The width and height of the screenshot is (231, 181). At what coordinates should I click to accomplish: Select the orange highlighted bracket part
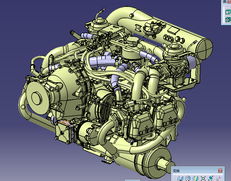[66, 123]
